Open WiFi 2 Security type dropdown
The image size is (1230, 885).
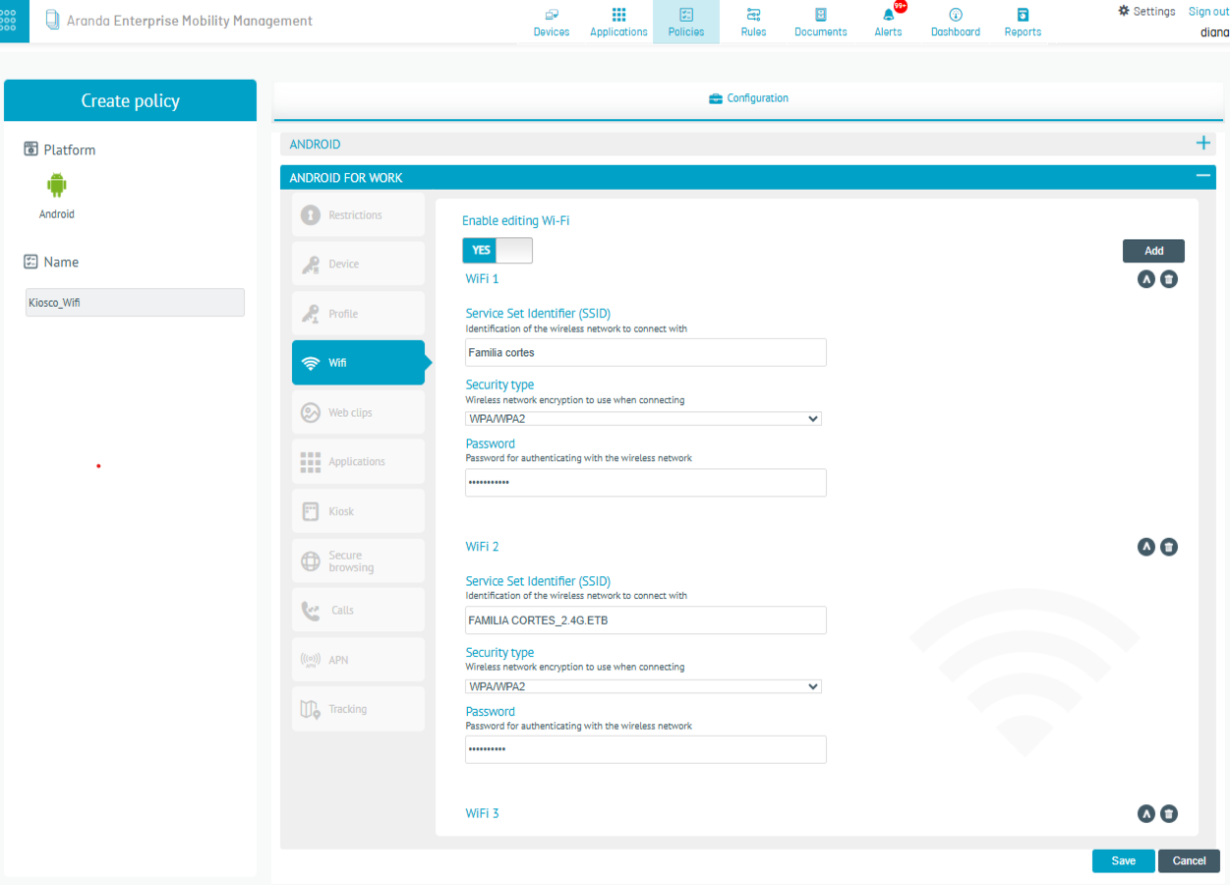[x=643, y=686]
